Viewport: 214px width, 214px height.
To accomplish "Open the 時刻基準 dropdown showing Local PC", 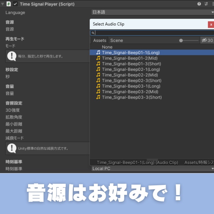I will point(153,169).
